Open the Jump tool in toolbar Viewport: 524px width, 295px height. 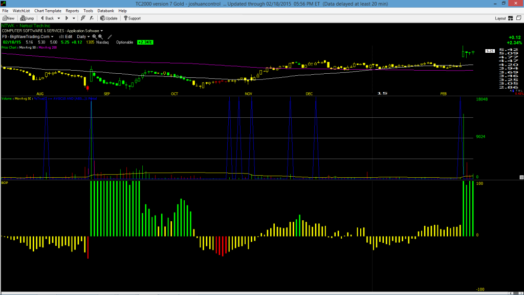27,18
